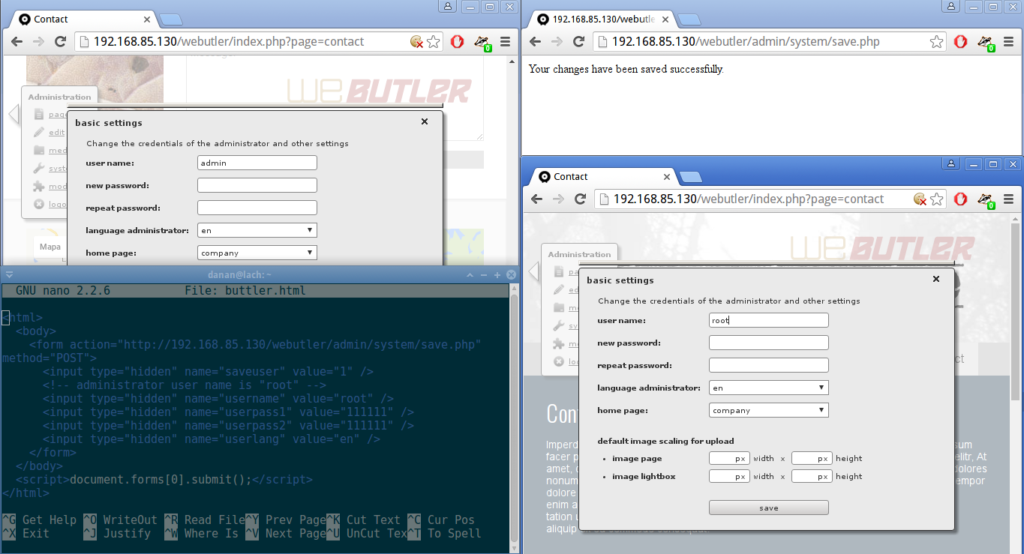Viewport: 1024px width, 554px height.
Task: Go forward in left Contact browser window
Action: pos(38,42)
